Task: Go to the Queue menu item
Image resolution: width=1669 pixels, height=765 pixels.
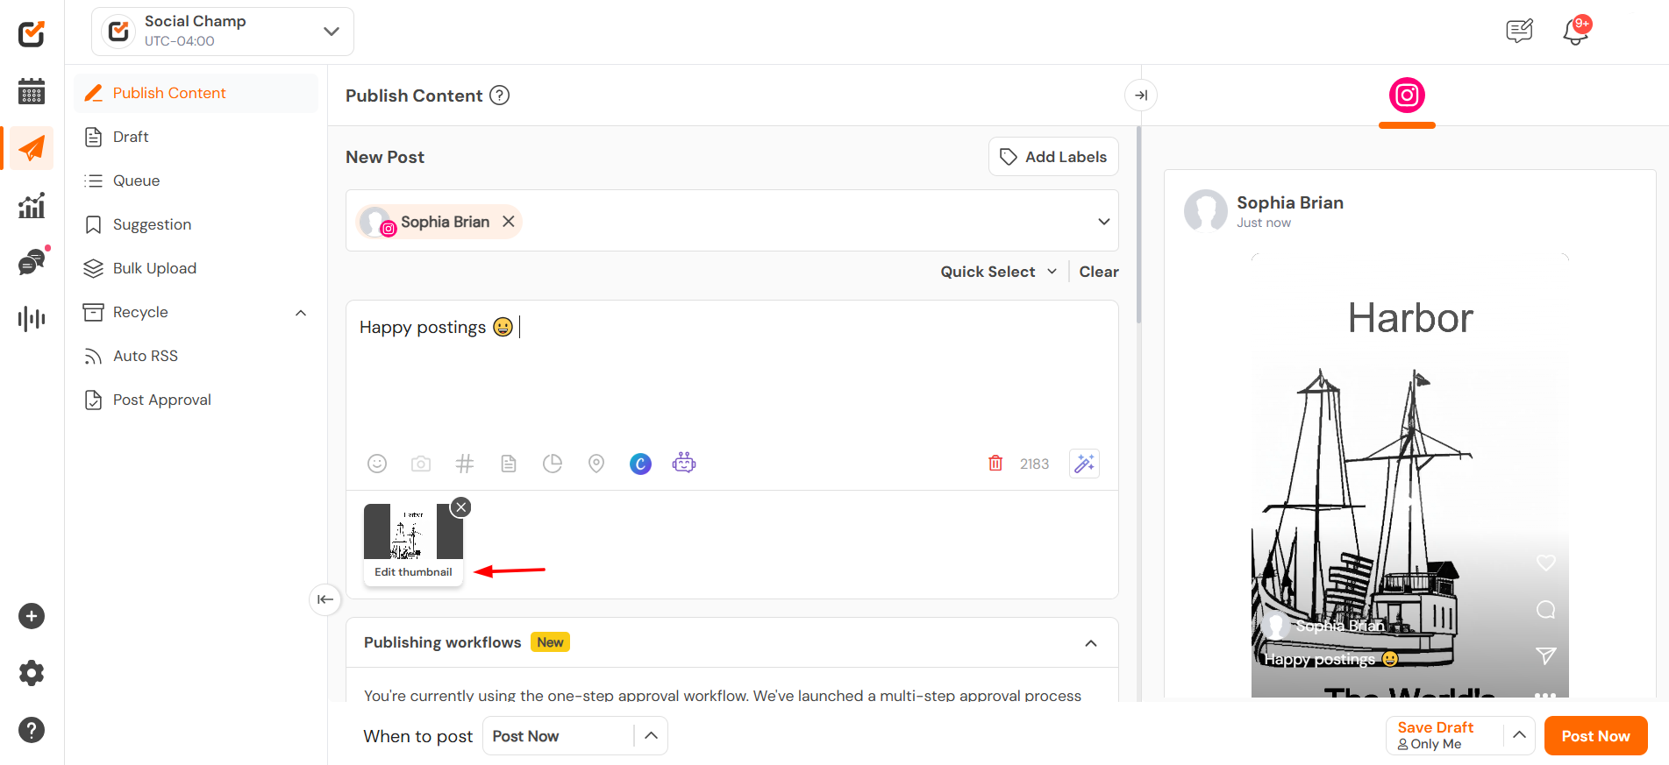Action: (x=136, y=181)
